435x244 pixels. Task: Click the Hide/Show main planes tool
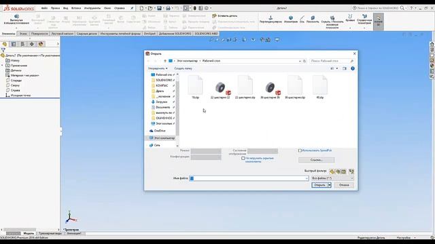332,22
